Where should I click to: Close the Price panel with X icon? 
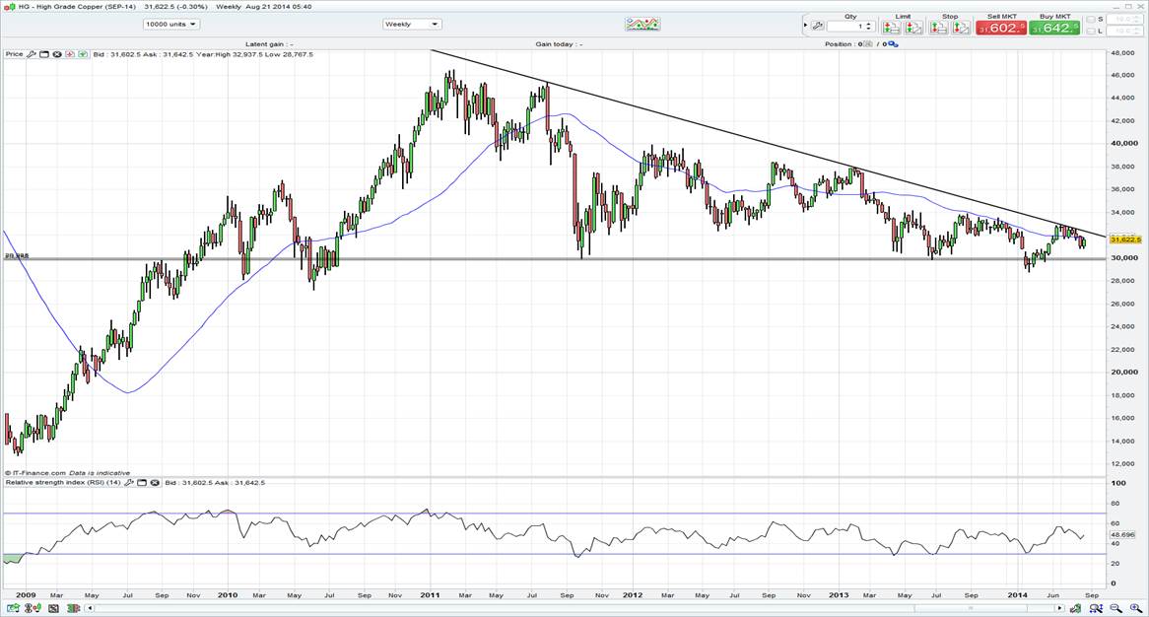tap(57, 54)
